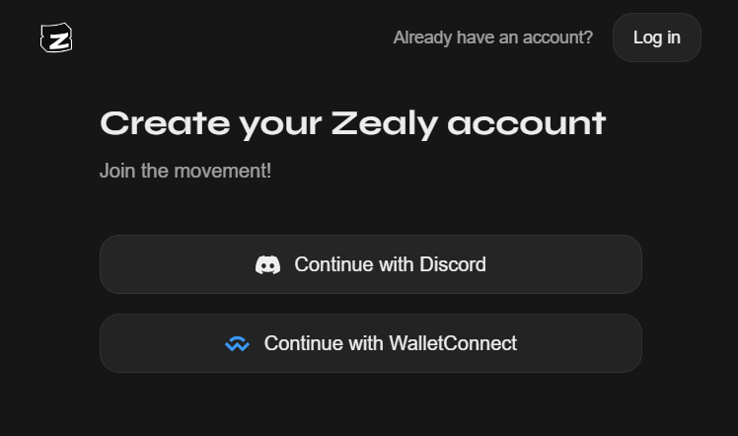Viewport: 738px width, 436px height.
Task: Choose Continue with Discord
Action: tap(370, 264)
